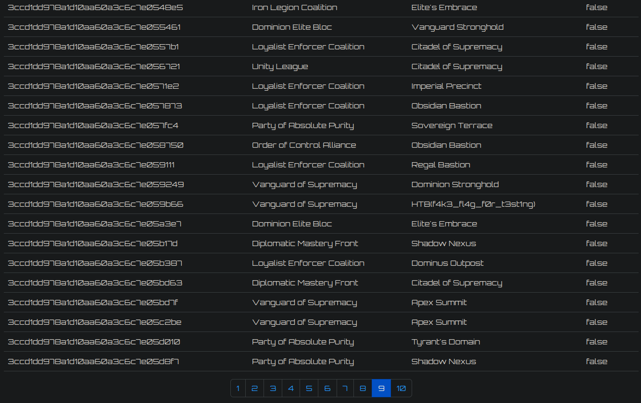Go to page 8
The image size is (641, 403).
click(x=363, y=388)
